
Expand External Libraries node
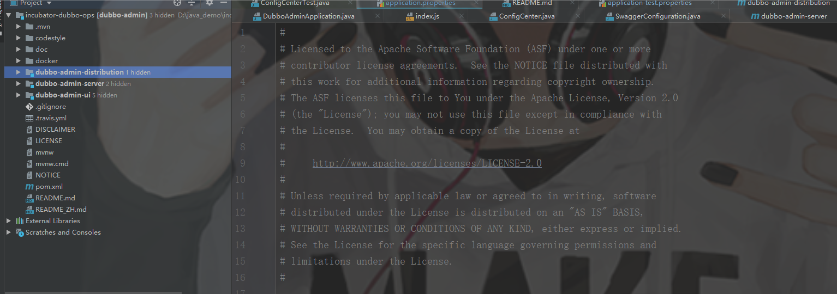pyautogui.click(x=9, y=220)
